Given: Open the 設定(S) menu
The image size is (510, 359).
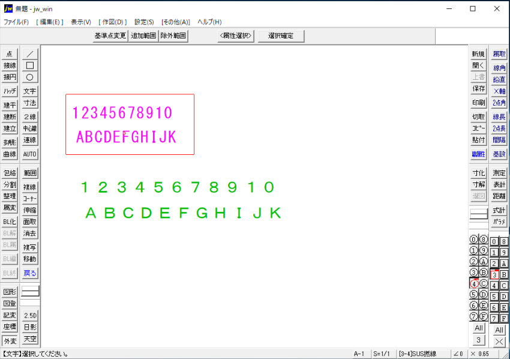Looking at the screenshot, I should [144, 22].
